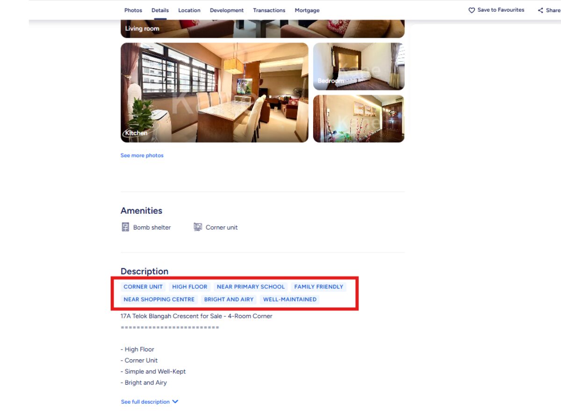Select the Transactions tab
561x420 pixels.
(269, 10)
